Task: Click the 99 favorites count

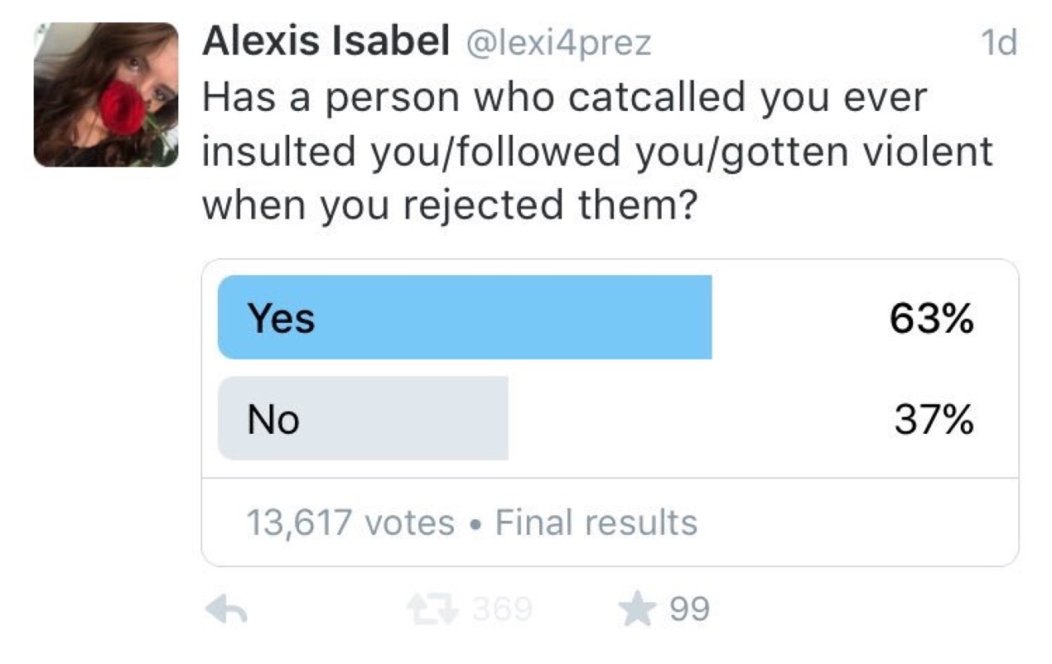Action: [690, 610]
